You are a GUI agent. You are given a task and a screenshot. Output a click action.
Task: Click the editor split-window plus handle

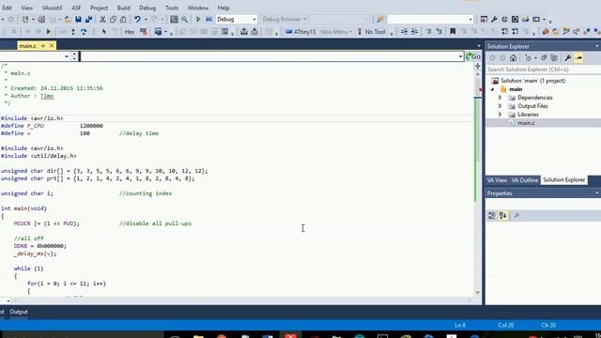(x=478, y=67)
